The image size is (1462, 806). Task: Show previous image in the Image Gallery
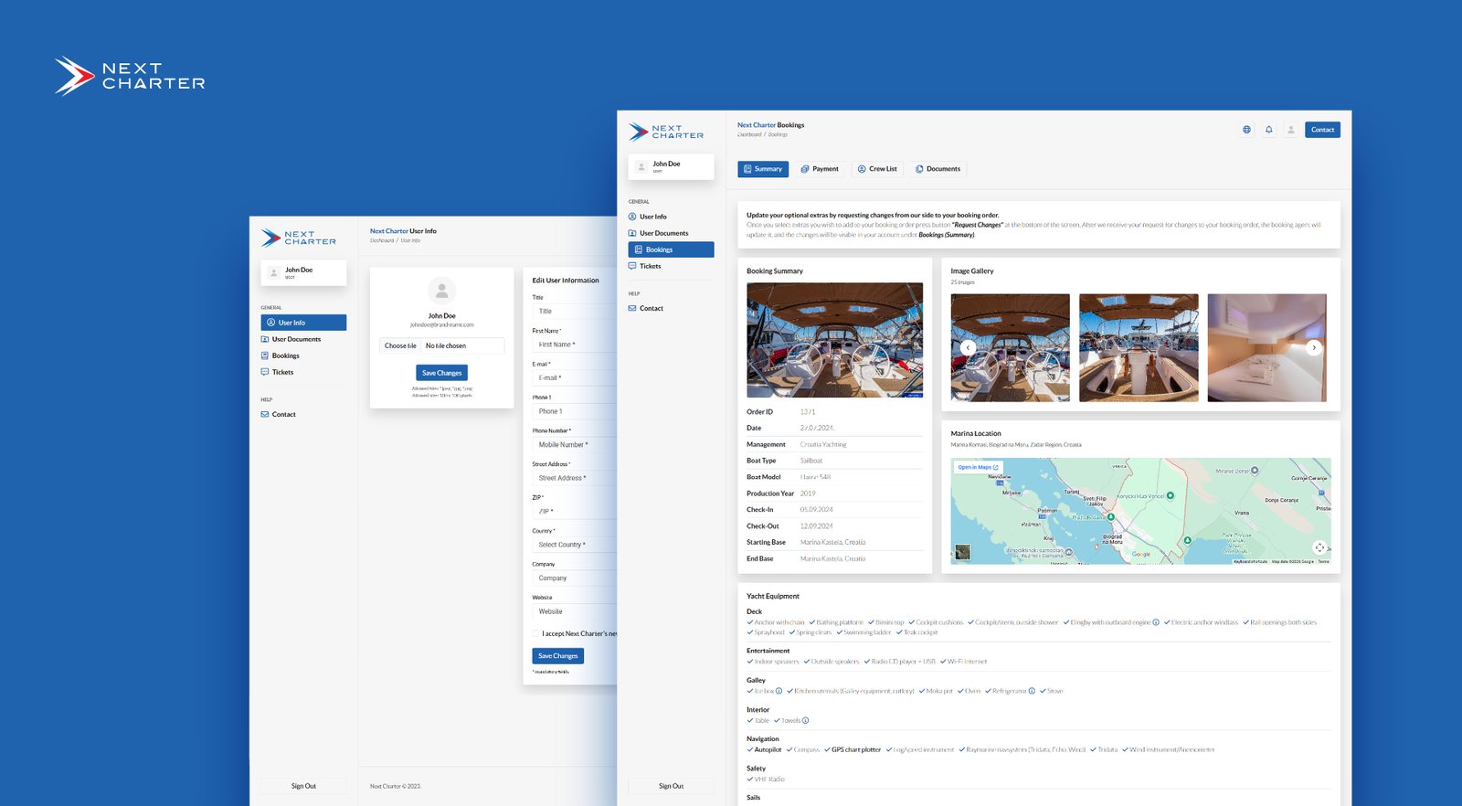[968, 347]
